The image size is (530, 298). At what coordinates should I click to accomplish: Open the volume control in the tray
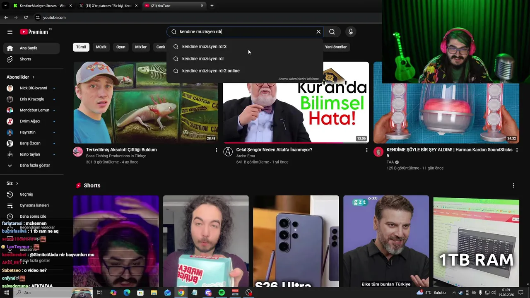click(x=494, y=293)
